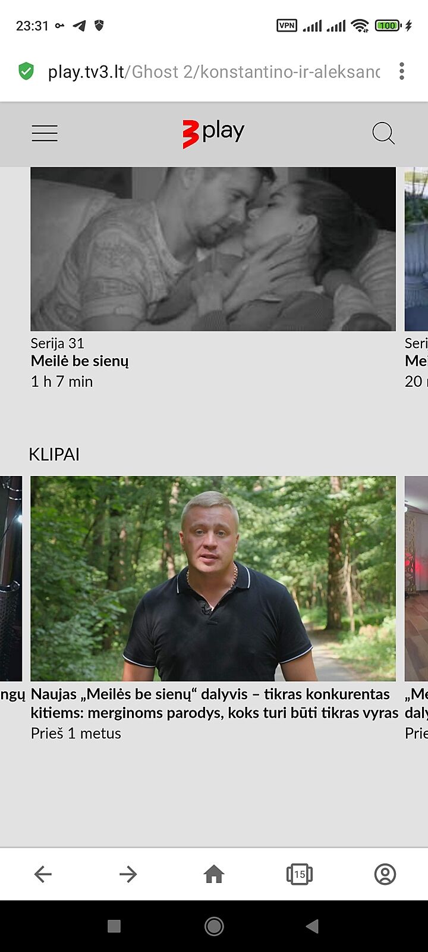Viewport: 428px width, 952px height.
Task: Navigate back with browser back arrow
Action: 43,874
